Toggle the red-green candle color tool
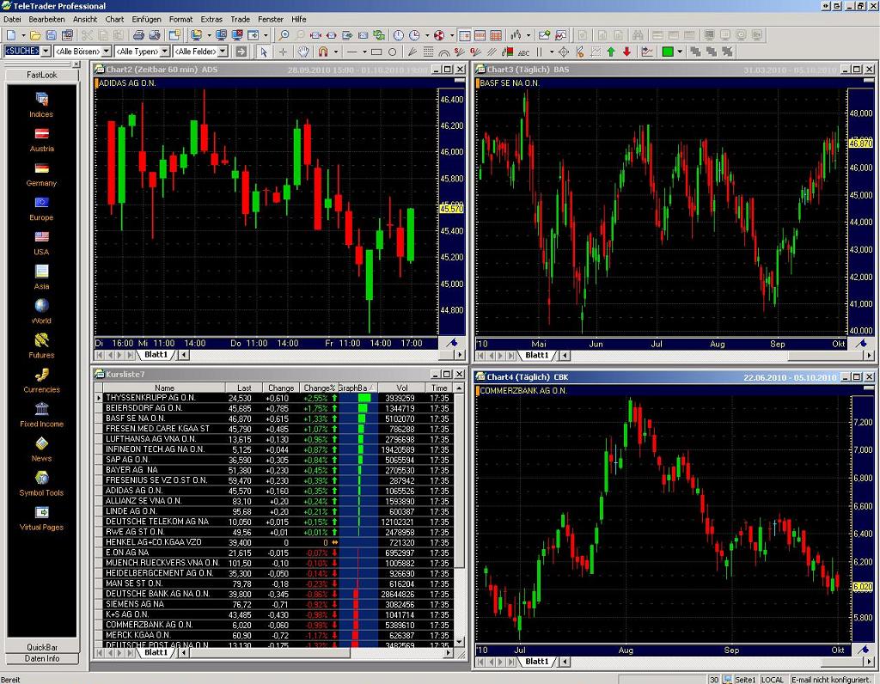 tap(507, 52)
